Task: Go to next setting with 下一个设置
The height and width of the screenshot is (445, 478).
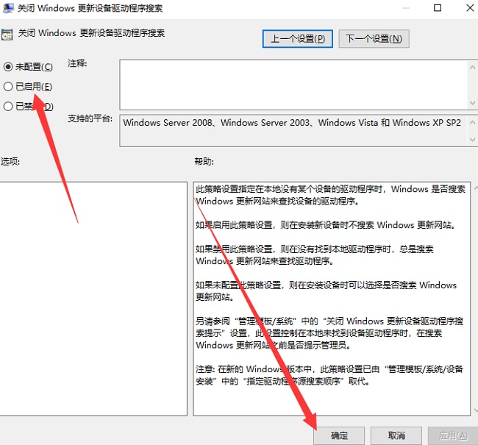Action: [374, 38]
